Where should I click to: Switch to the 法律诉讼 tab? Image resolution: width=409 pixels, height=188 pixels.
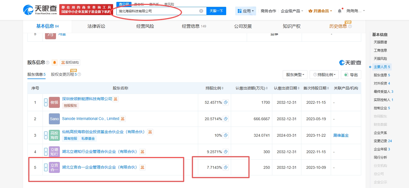coord(96,26)
